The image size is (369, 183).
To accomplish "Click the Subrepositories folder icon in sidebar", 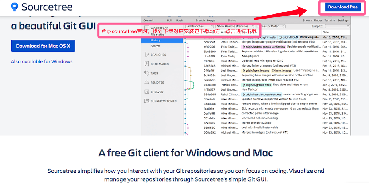I will (x=146, y=101).
